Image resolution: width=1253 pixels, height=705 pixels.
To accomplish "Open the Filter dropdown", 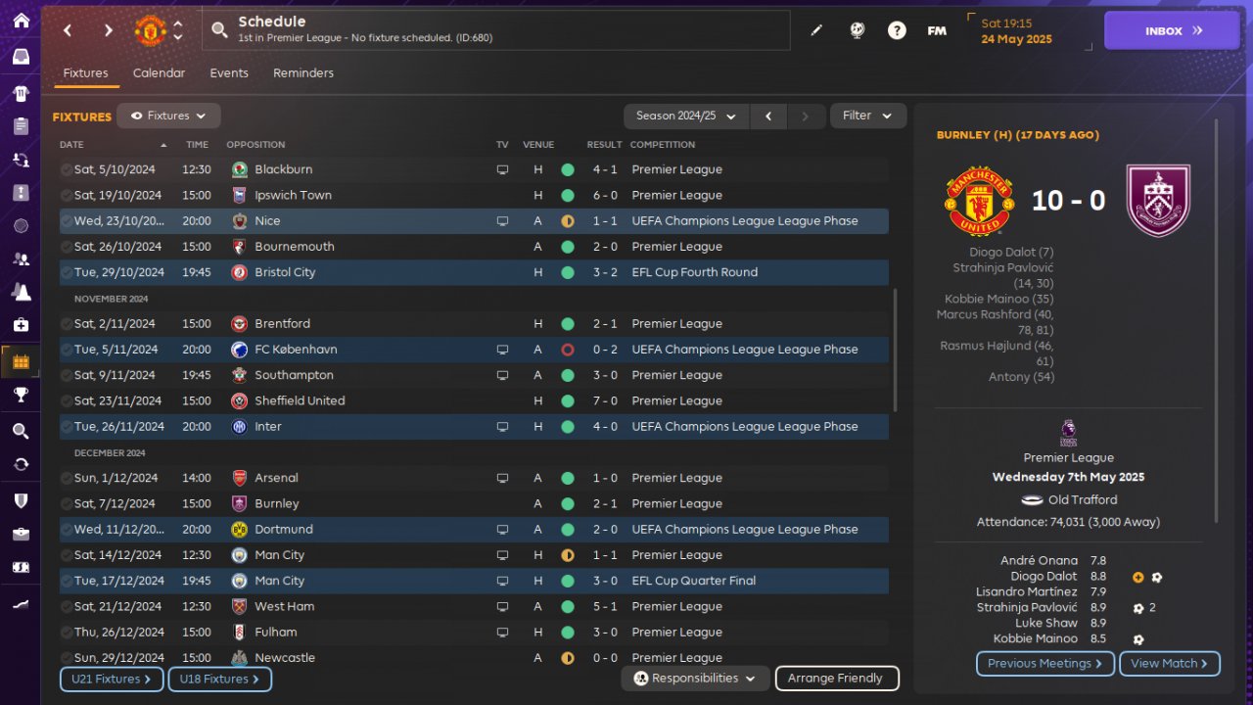I will (868, 116).
